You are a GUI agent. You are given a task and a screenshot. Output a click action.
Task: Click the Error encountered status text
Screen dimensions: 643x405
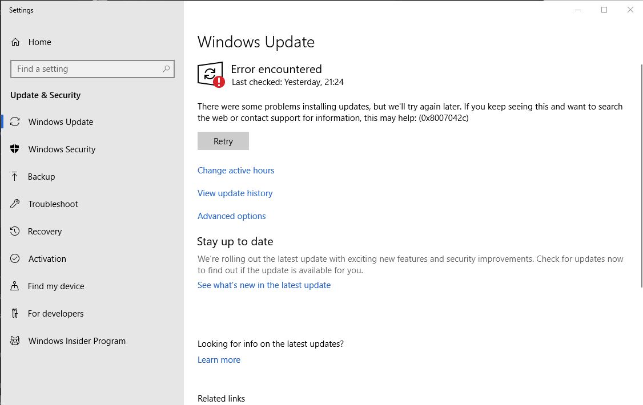pos(276,69)
